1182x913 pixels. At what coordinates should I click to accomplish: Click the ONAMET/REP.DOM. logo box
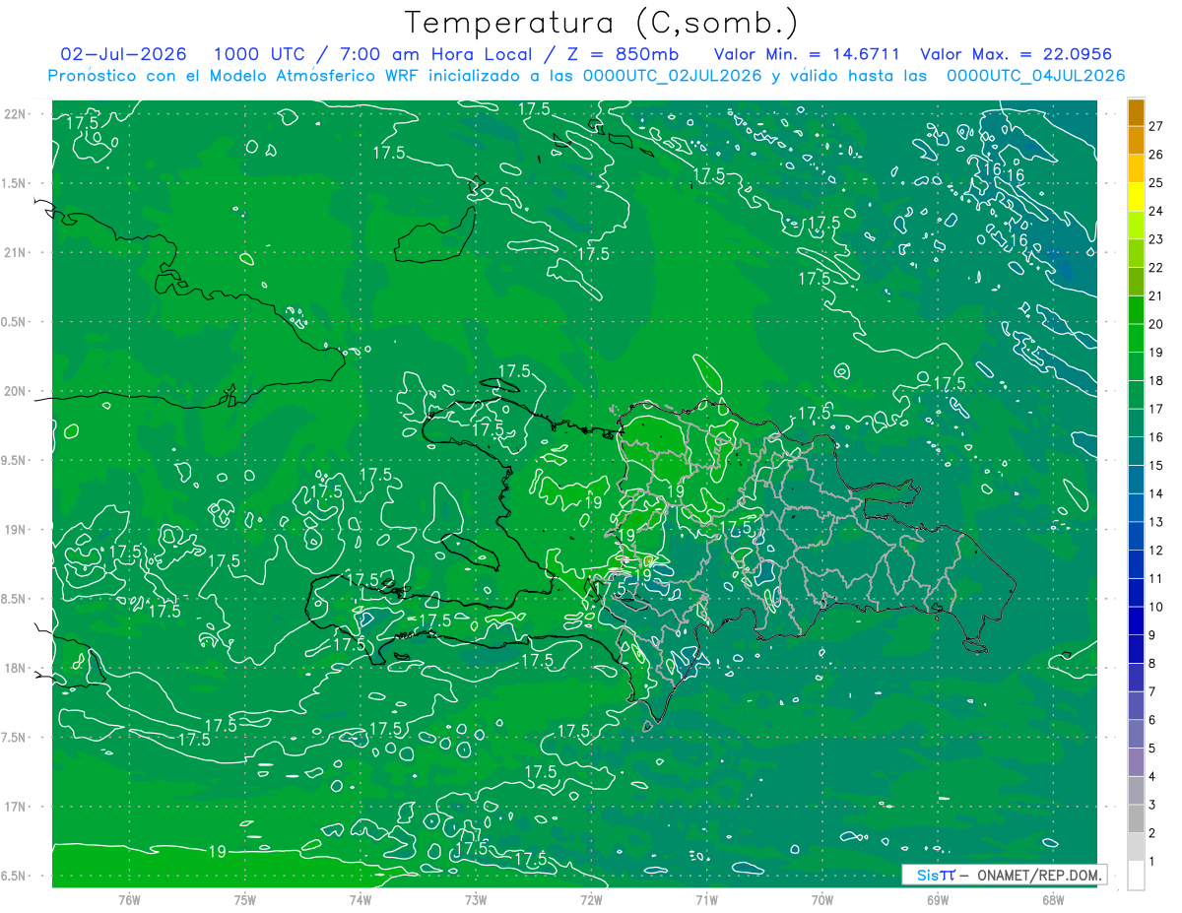pos(1004,875)
